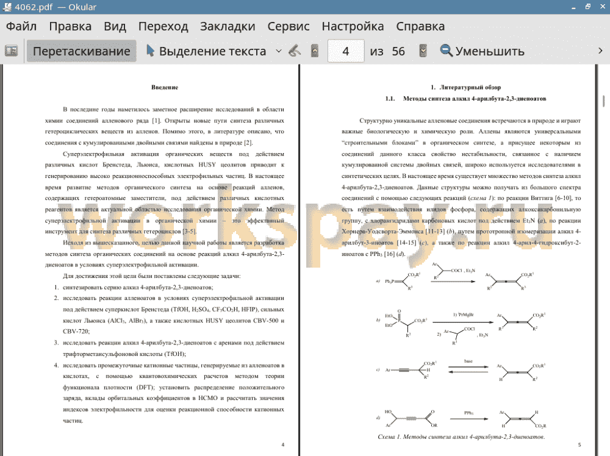The height and width of the screenshot is (456, 610).
Task: Open the Справка menu
Action: pyautogui.click(x=420, y=26)
